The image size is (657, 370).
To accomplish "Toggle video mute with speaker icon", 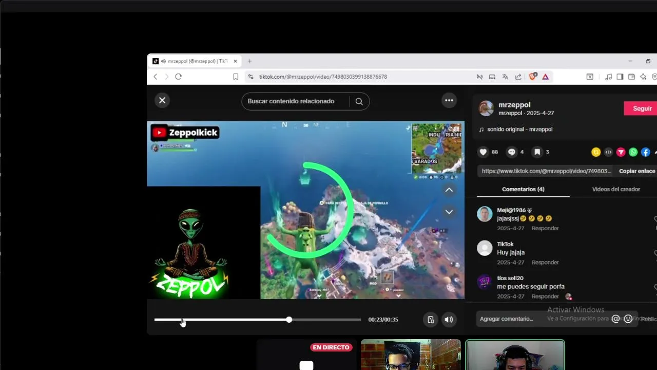I will coord(449,320).
